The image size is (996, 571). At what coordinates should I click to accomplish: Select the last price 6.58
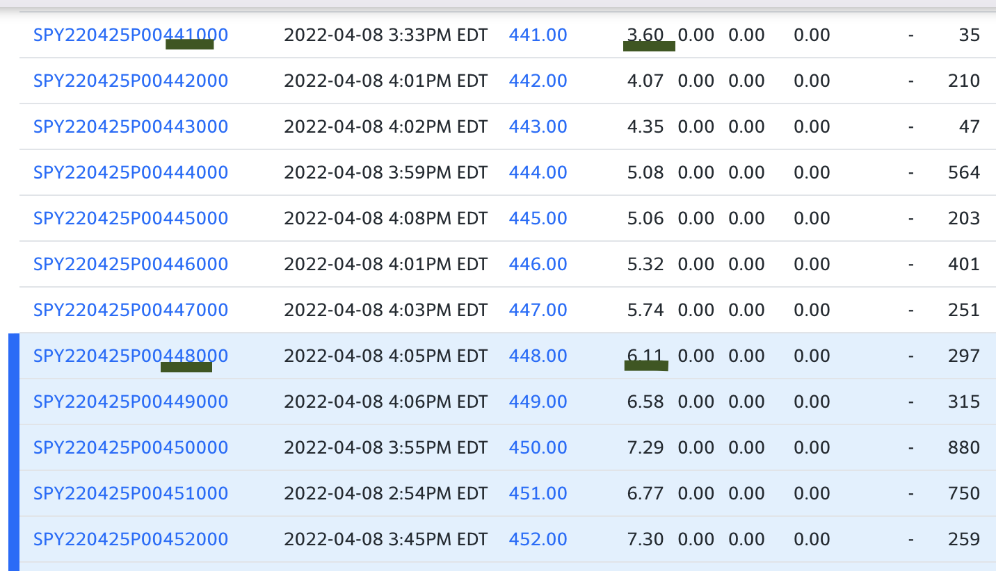coord(645,402)
